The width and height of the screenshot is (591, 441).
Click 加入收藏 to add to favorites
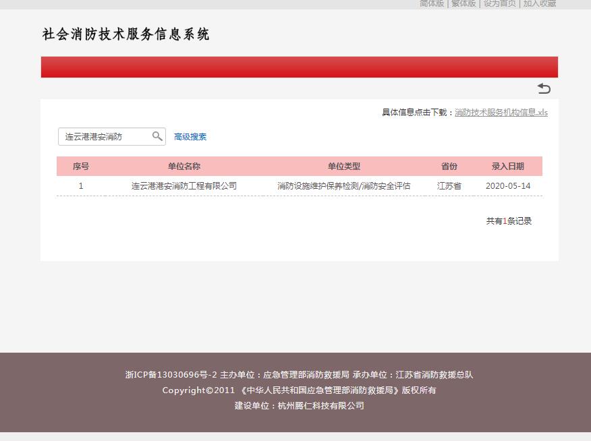pyautogui.click(x=539, y=4)
